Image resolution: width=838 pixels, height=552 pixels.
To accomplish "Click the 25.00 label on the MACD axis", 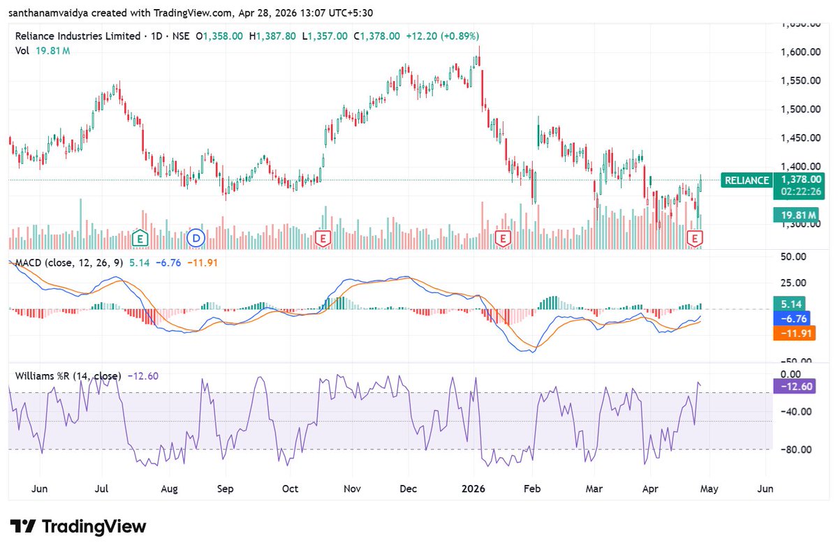I will pyautogui.click(x=795, y=283).
